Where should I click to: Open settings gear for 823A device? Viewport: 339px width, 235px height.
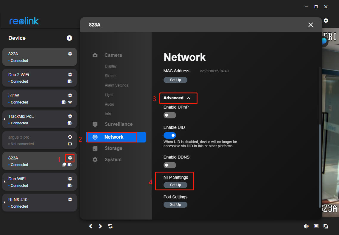[70, 158]
